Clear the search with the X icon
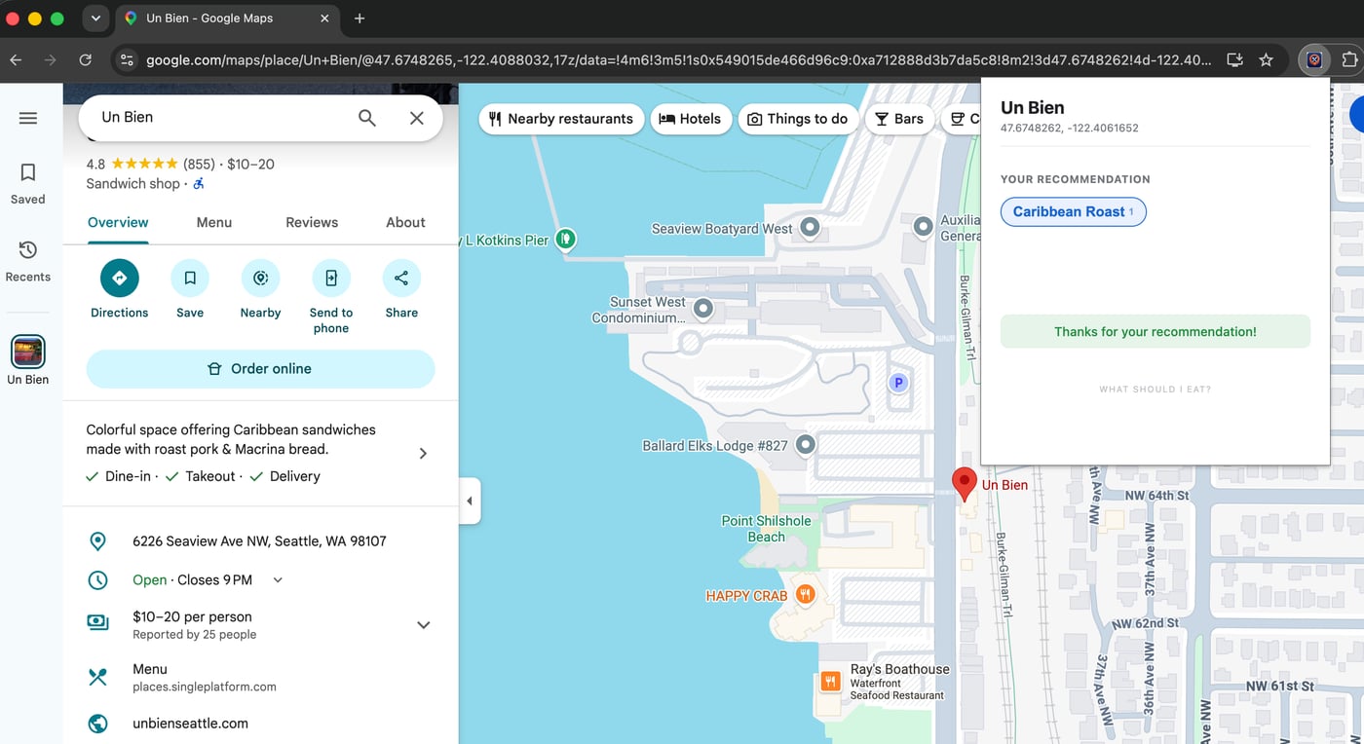The image size is (1364, 744). (x=417, y=118)
